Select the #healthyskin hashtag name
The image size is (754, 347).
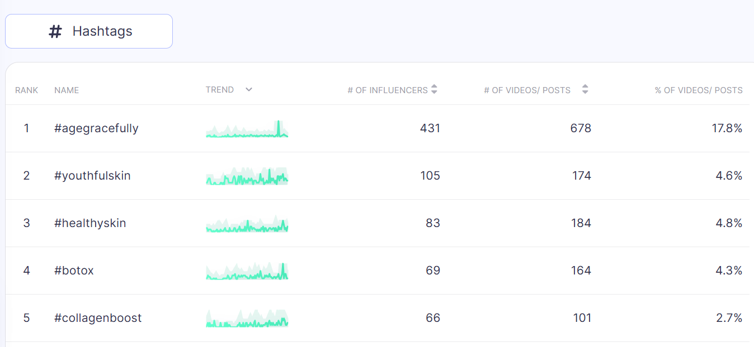(90, 223)
